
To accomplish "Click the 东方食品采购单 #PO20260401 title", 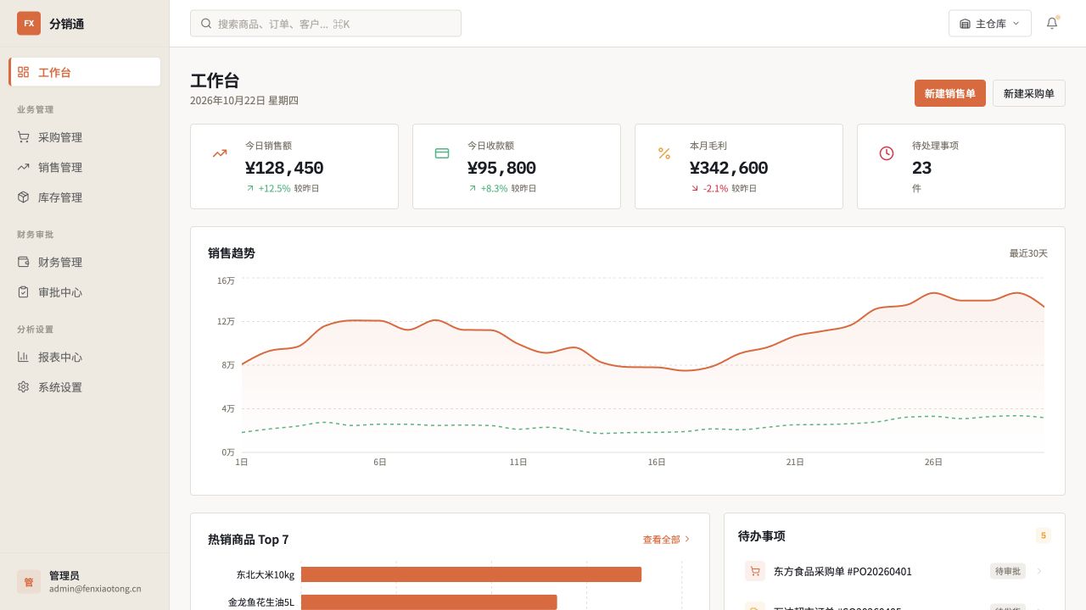I will coord(842,571).
